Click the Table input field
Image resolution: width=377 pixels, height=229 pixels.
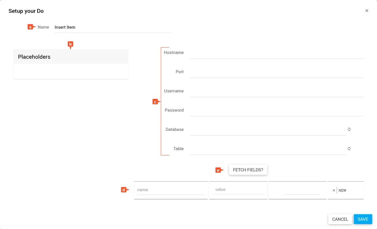tap(268, 149)
